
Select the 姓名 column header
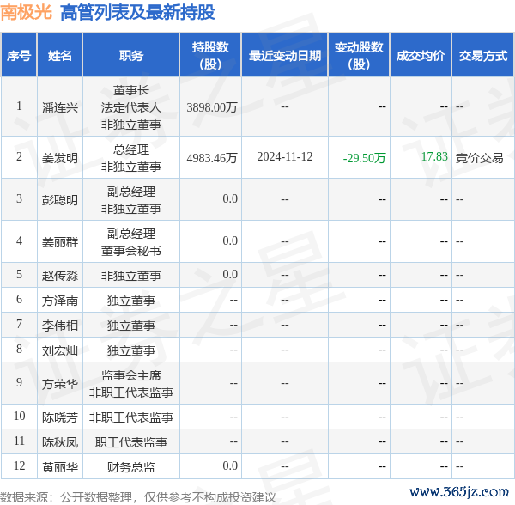tap(60, 56)
